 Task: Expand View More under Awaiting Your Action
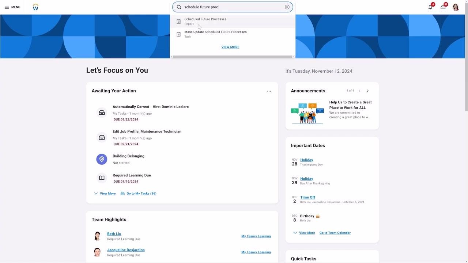pos(105,194)
